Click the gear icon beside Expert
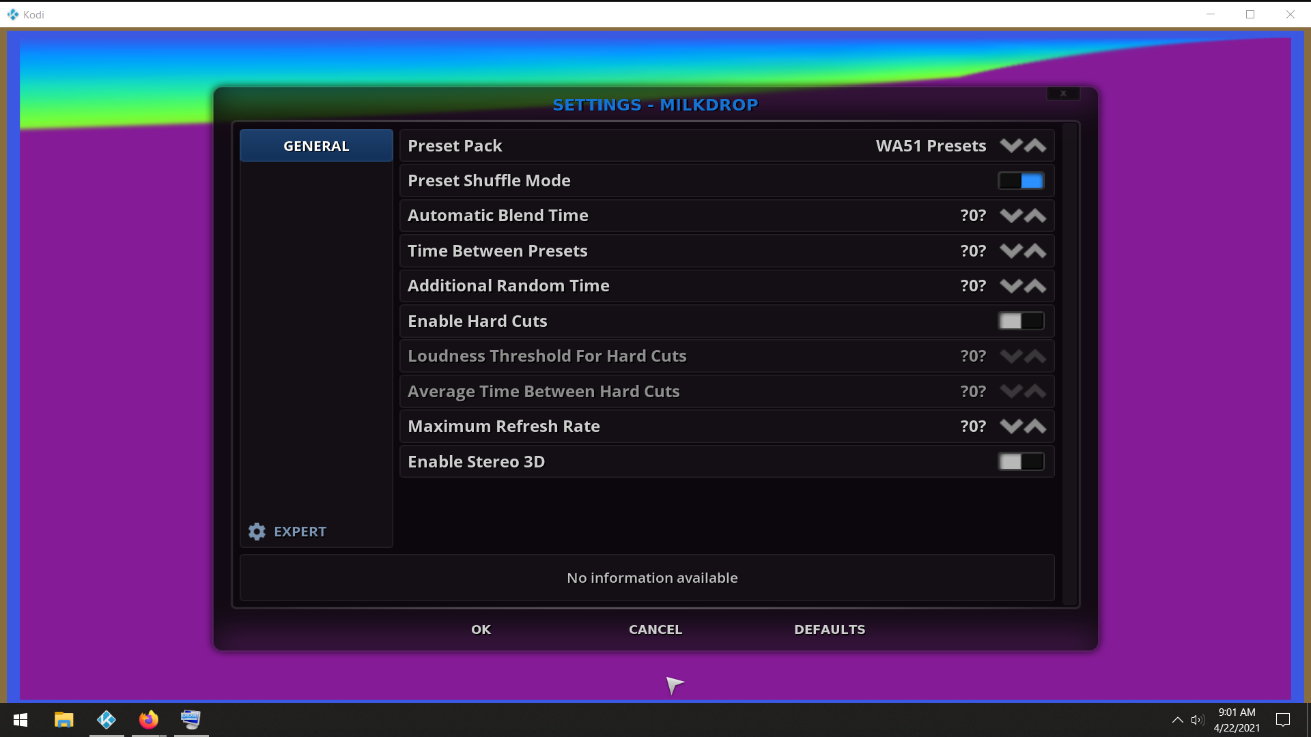1311x737 pixels. click(257, 532)
